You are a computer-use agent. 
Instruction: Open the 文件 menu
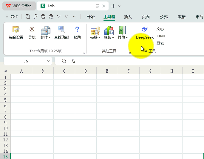click(x=12, y=17)
